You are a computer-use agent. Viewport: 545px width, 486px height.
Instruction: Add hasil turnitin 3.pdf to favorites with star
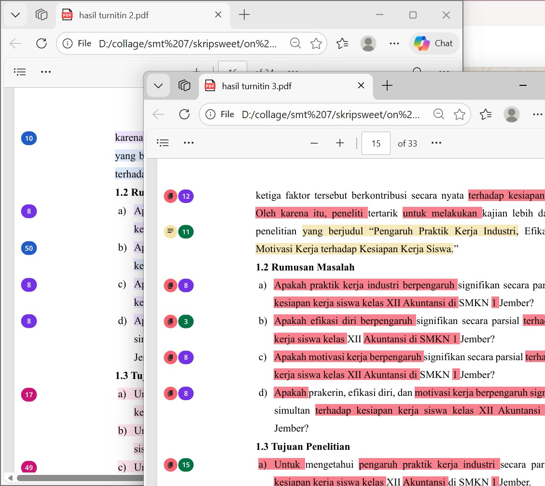click(x=460, y=114)
